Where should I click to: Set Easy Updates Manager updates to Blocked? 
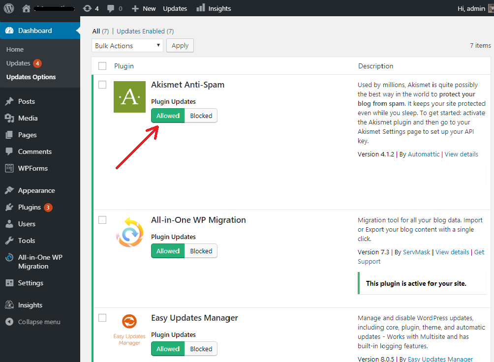tap(201, 349)
